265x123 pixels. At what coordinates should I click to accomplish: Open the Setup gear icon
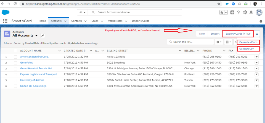tap(245, 12)
